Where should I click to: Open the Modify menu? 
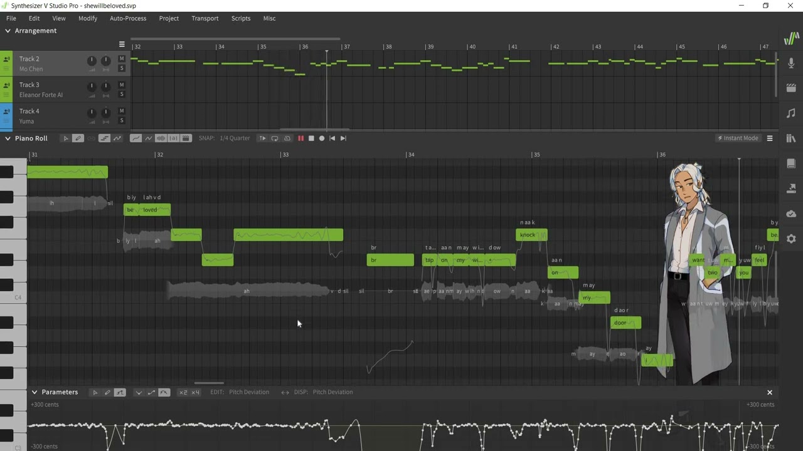coord(88,18)
